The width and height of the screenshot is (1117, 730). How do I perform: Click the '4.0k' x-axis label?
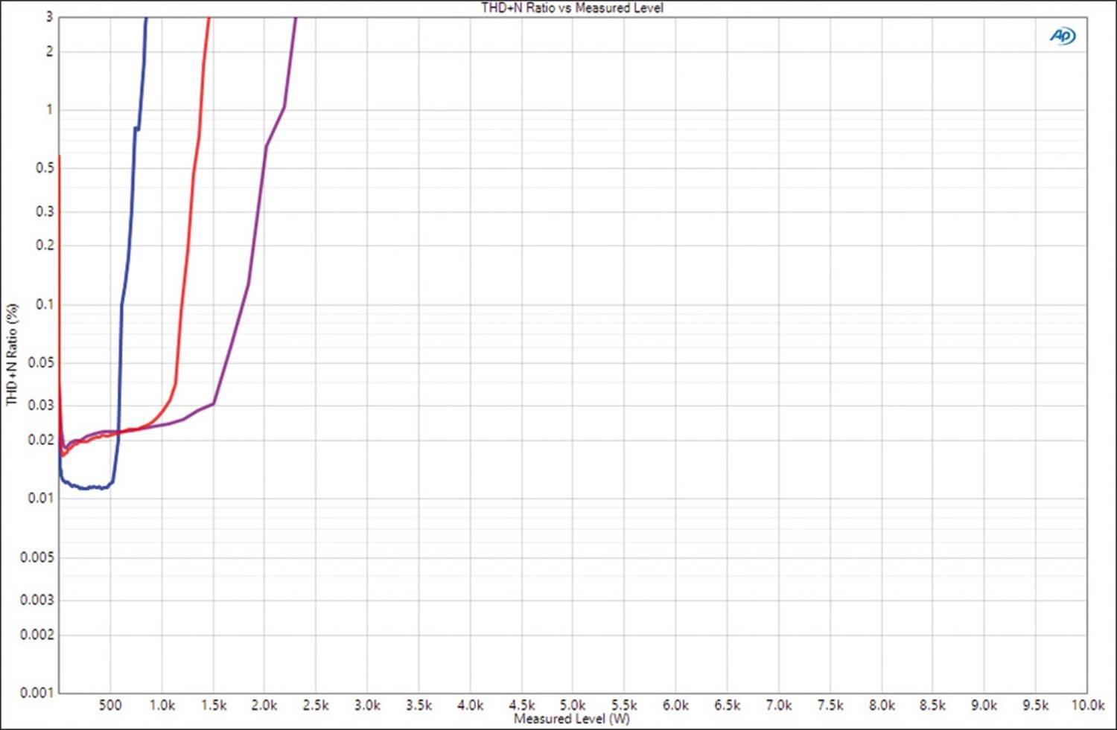click(470, 705)
